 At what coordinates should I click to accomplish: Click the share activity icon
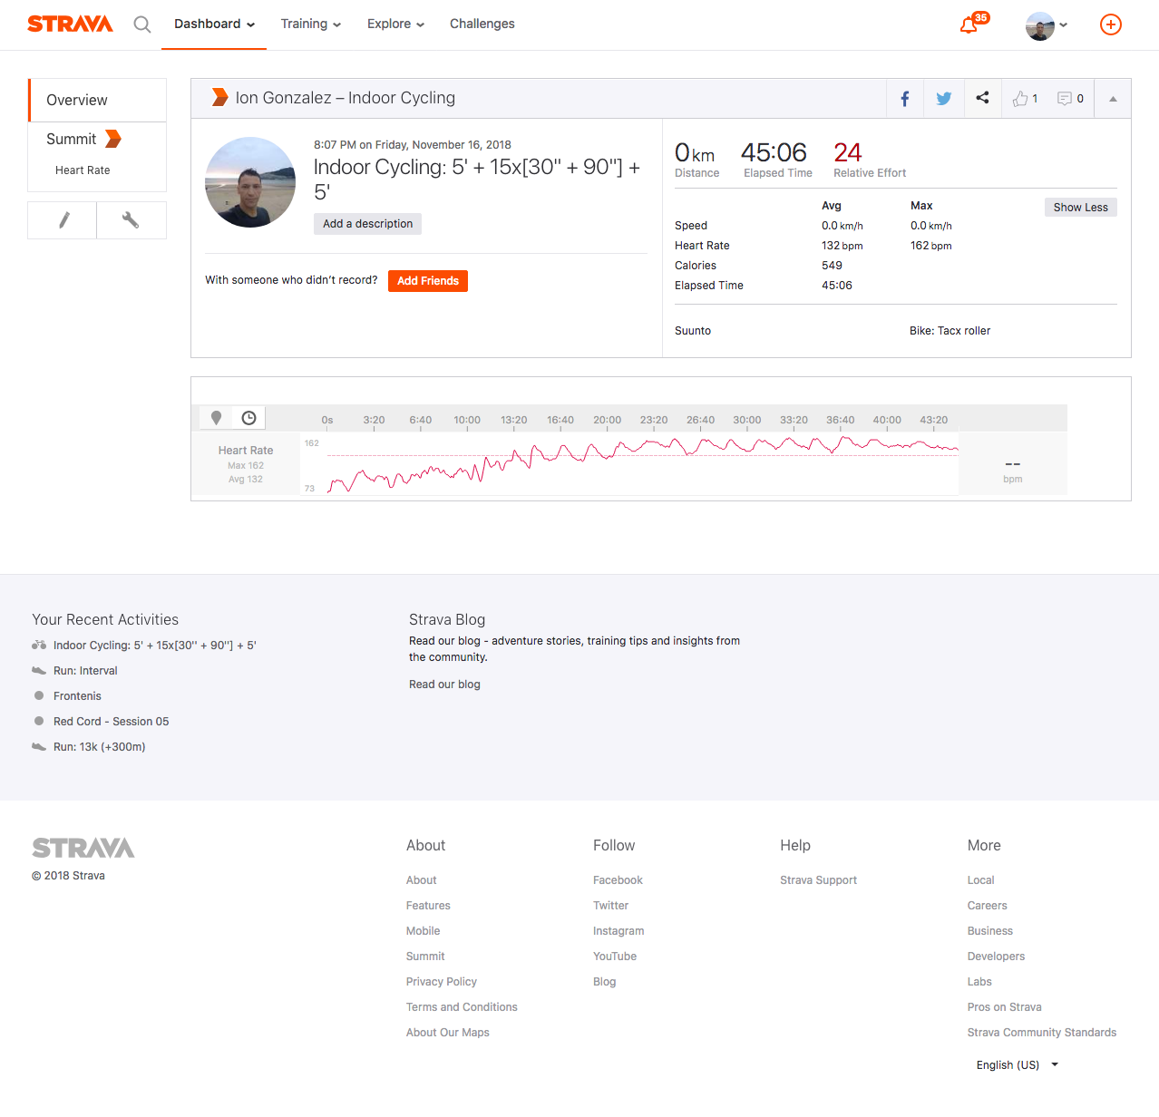coord(982,98)
